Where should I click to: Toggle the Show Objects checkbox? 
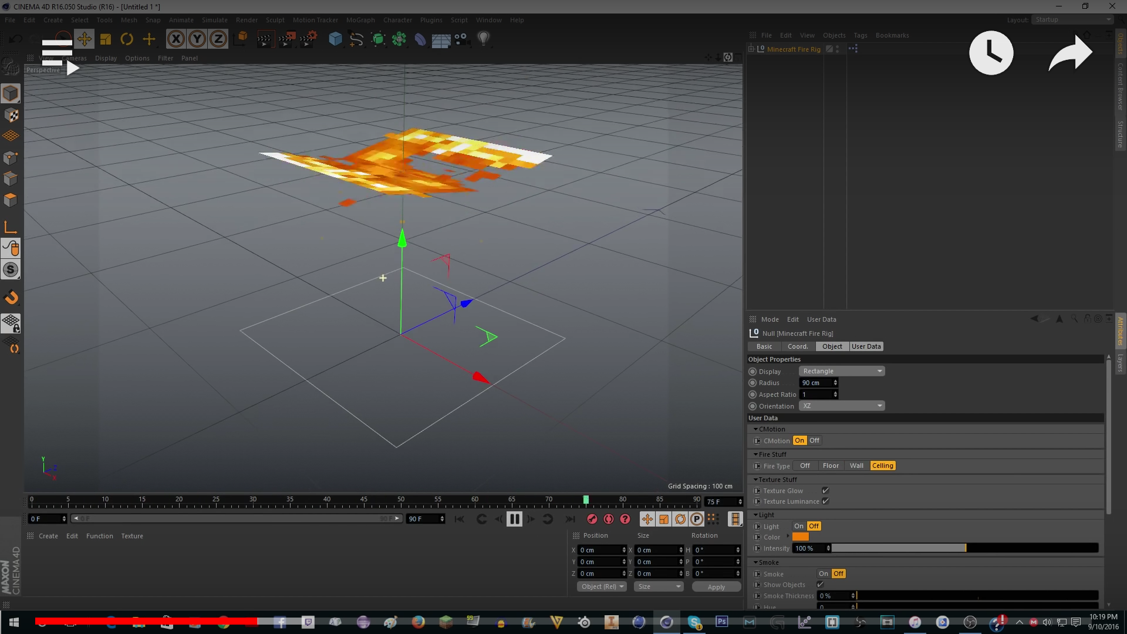[x=820, y=585]
